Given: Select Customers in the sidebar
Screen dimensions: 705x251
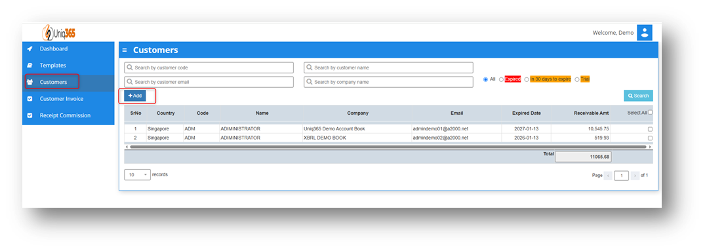Looking at the screenshot, I should (68, 82).
